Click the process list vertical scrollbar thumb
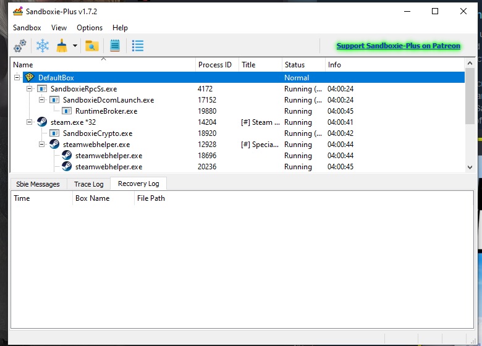482x346 pixels. [470, 96]
